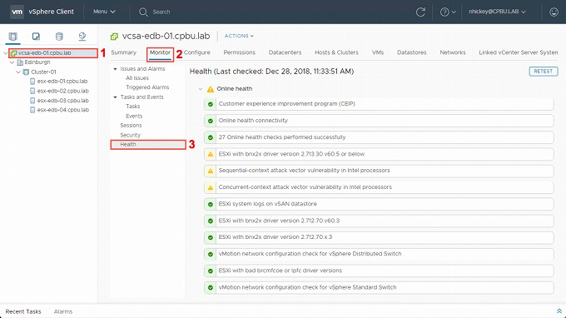Open the ACTIONS dropdown
The image size is (566, 318).
coord(239,36)
